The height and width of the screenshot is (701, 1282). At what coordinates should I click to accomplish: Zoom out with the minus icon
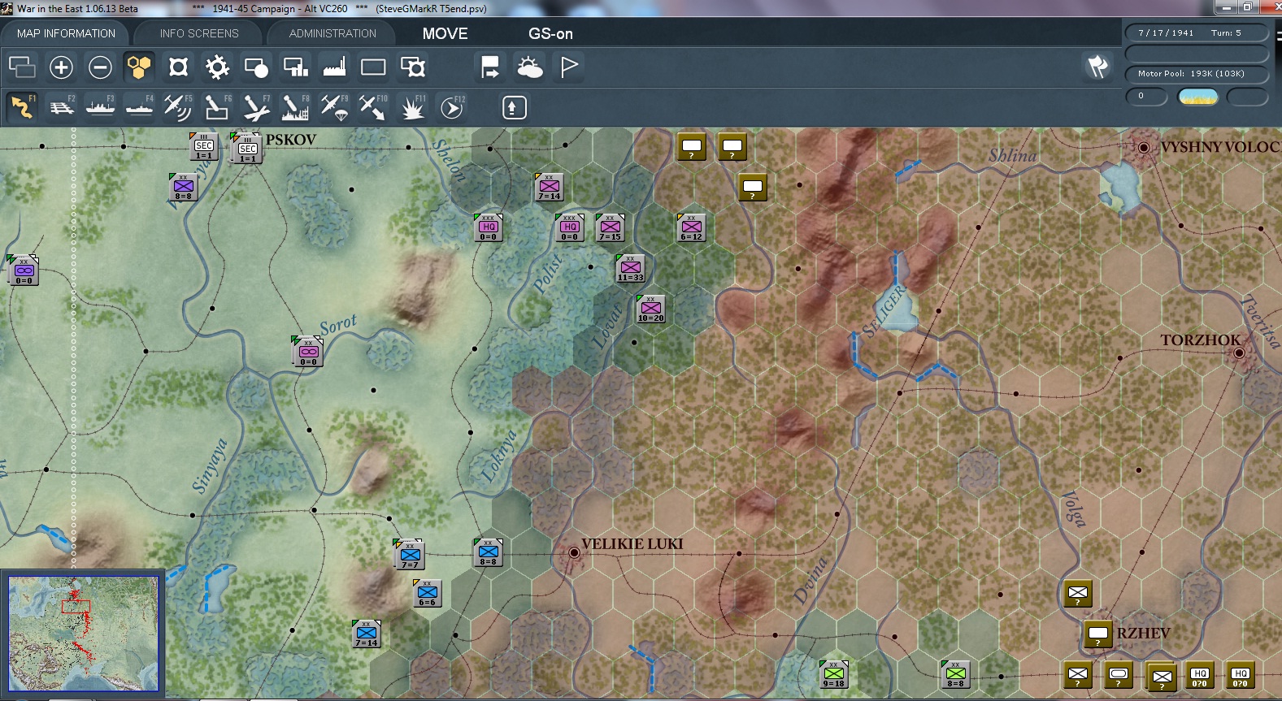point(100,67)
